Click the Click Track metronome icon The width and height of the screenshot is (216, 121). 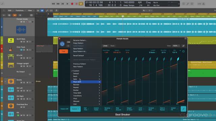(11, 48)
